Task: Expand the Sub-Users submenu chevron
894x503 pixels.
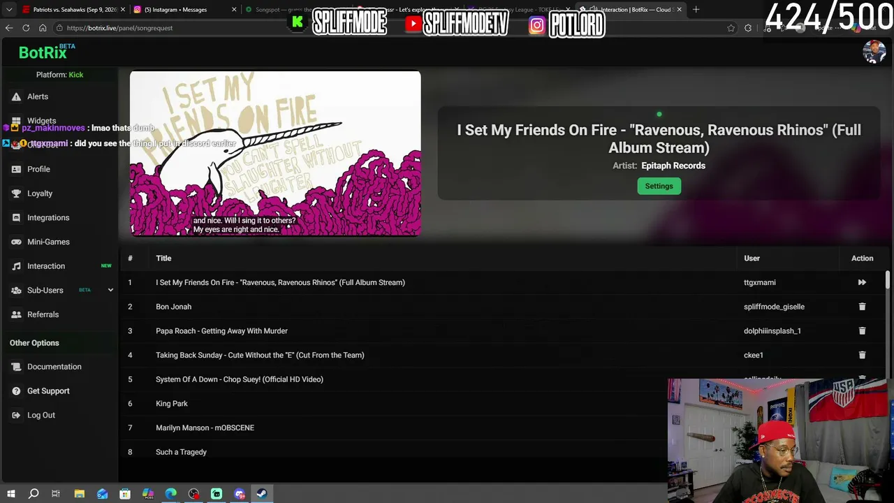Action: 110,290
